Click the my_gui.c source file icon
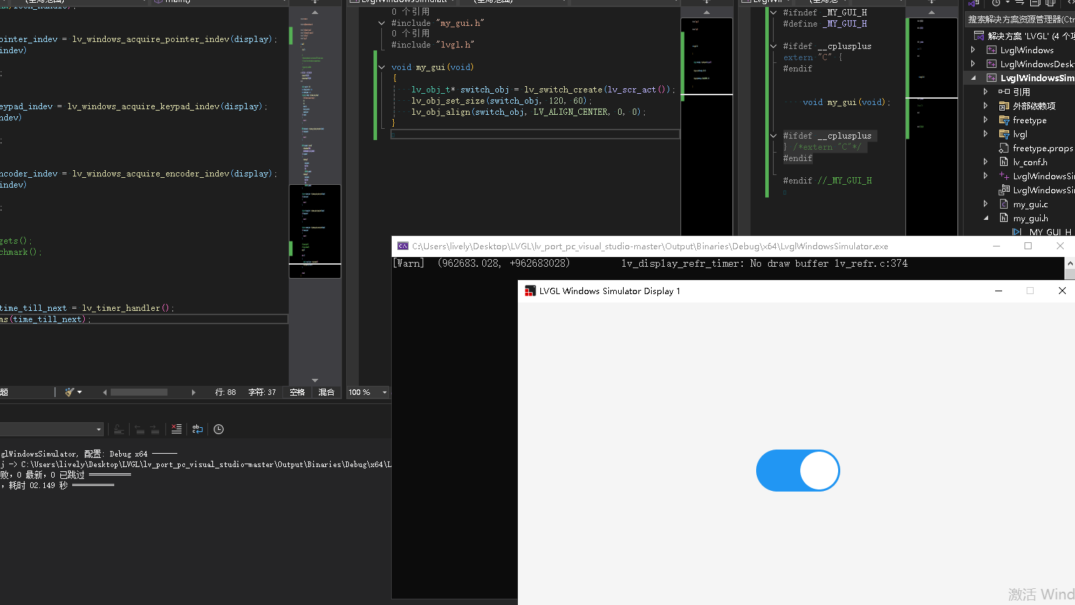The width and height of the screenshot is (1075, 605). click(x=1004, y=204)
